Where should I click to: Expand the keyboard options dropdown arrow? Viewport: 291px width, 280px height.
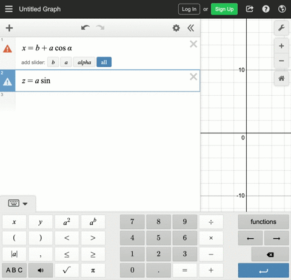pos(25,204)
